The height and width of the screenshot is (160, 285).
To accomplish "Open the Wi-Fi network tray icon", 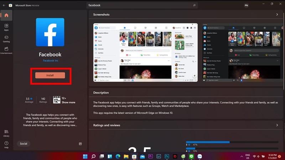I will point(254,156).
